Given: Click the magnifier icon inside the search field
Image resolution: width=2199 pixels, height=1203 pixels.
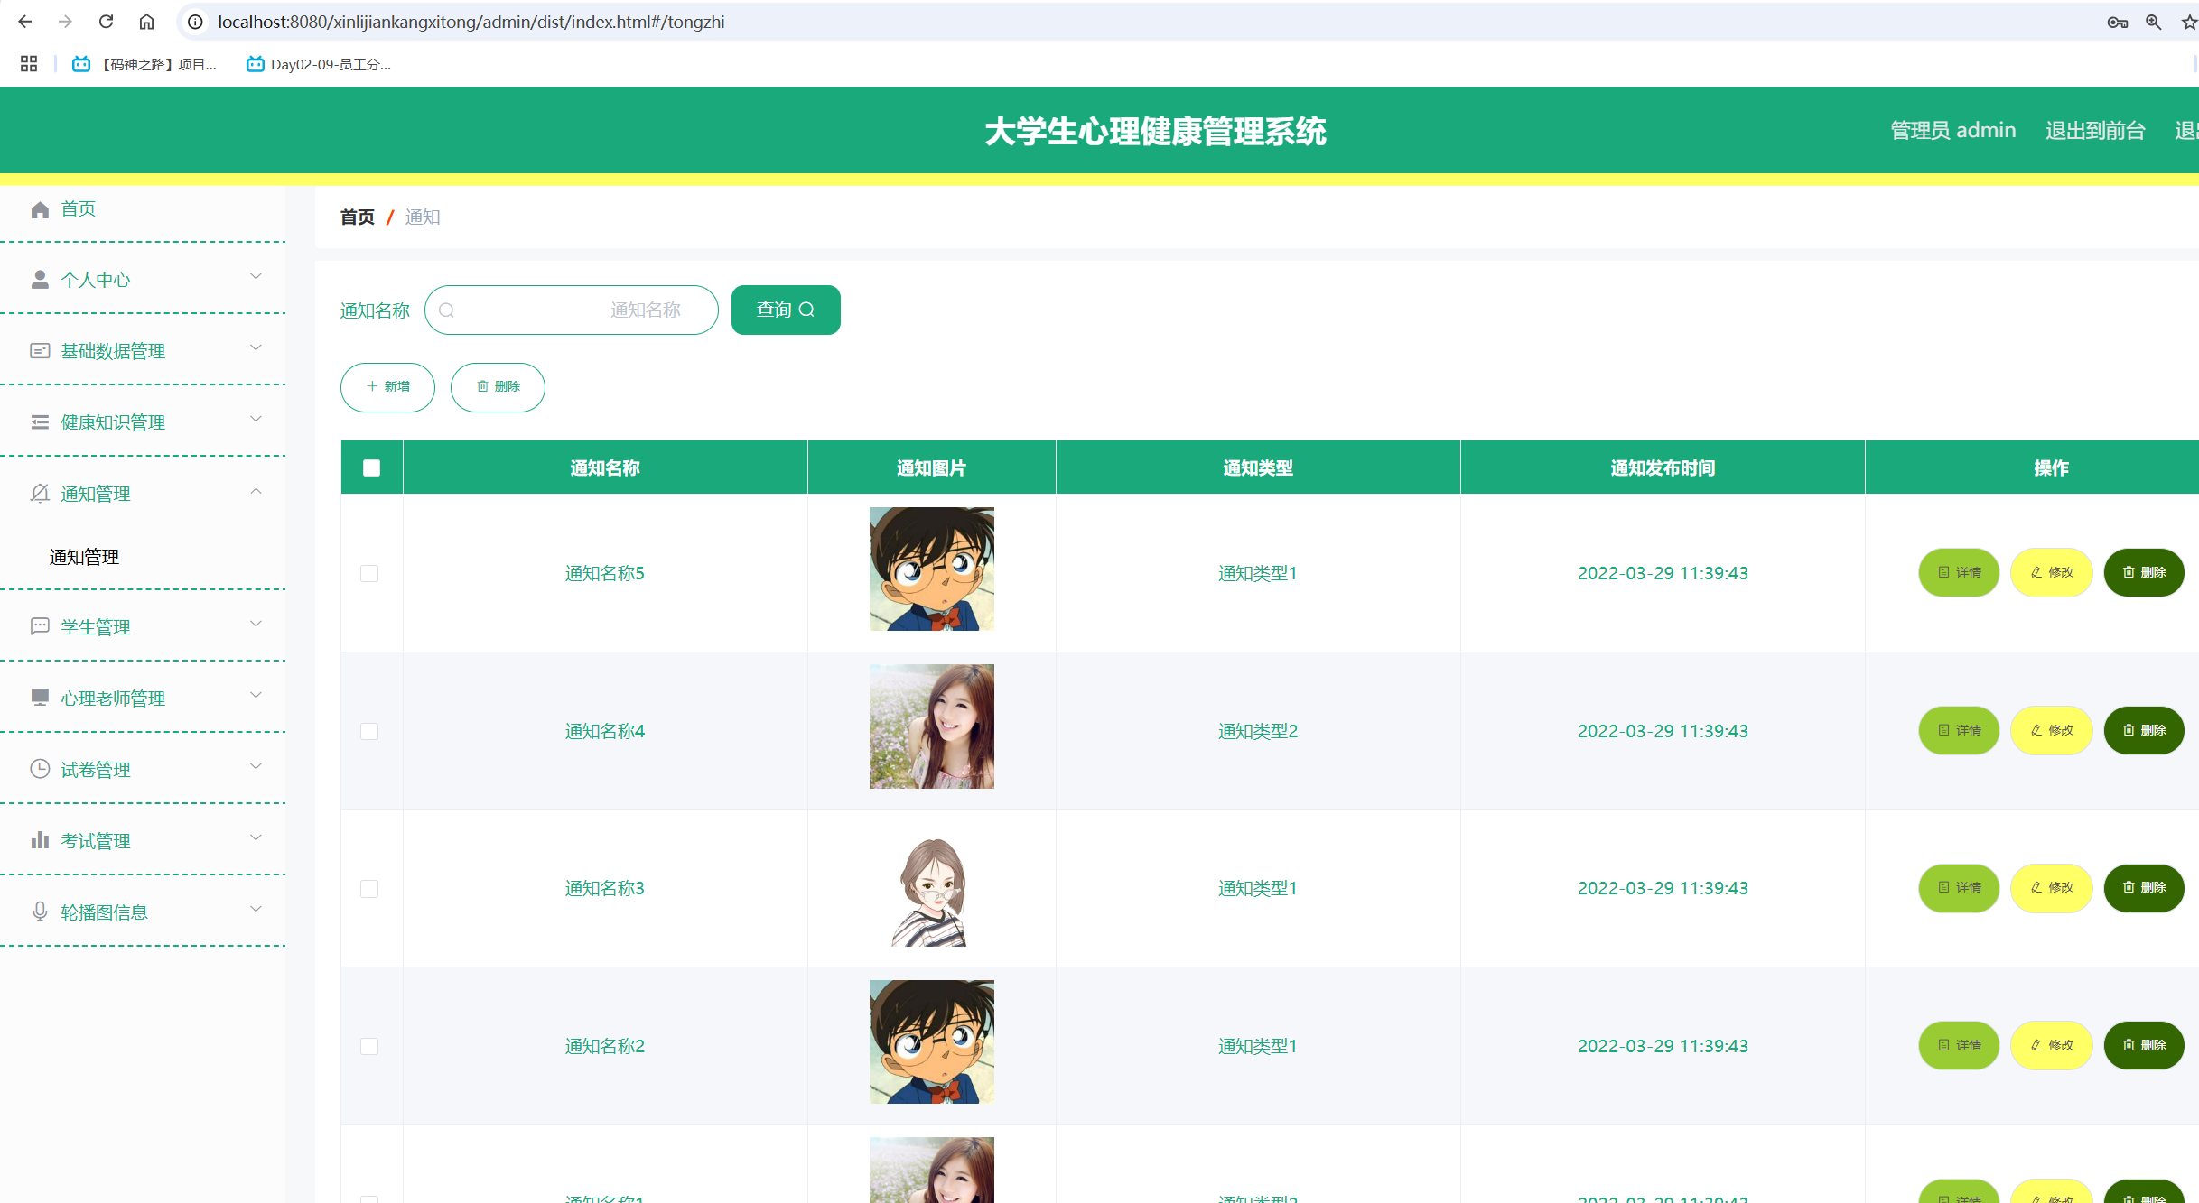Looking at the screenshot, I should (446, 310).
